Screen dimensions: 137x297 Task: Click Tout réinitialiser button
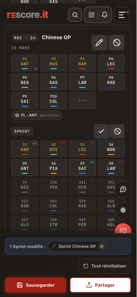pos(105,266)
